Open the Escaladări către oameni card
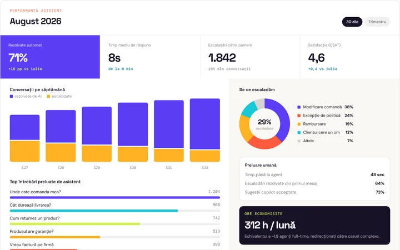 tap(250, 57)
